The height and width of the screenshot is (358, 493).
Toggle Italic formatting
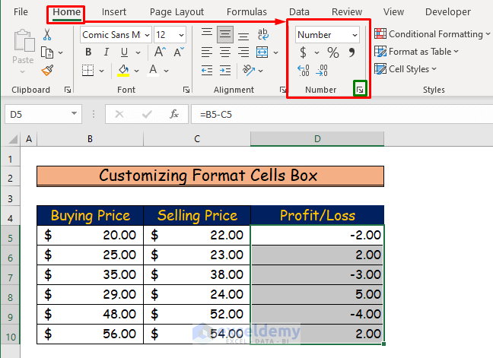pyautogui.click(x=107, y=52)
